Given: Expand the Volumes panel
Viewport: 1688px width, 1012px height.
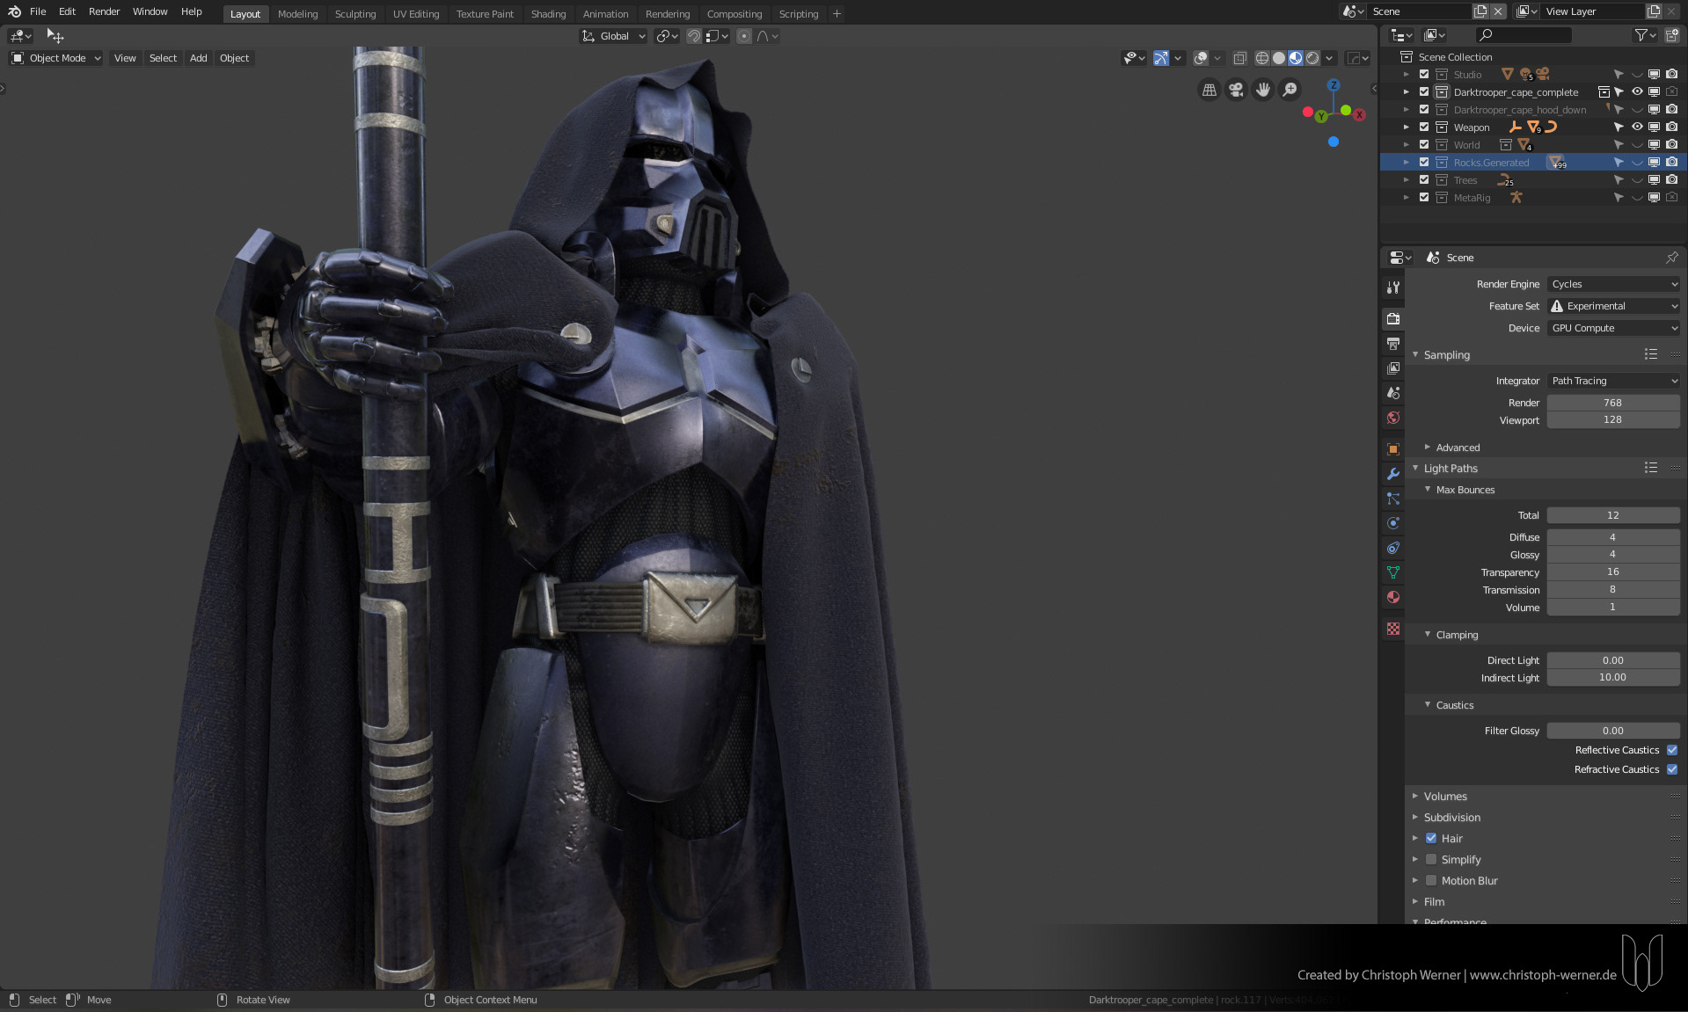Looking at the screenshot, I should click(1445, 797).
